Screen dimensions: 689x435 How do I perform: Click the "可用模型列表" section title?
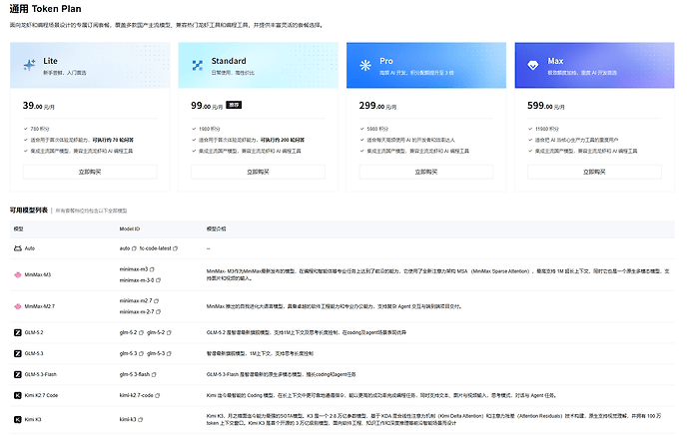tap(29, 211)
